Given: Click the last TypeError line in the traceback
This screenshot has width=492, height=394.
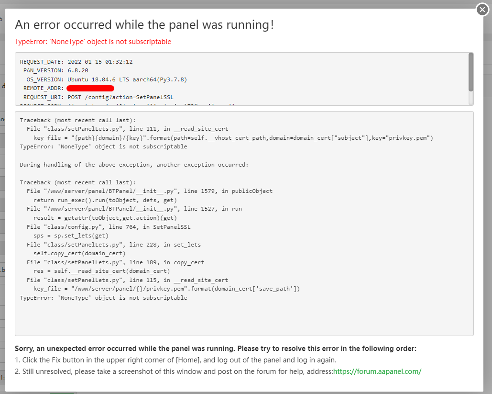Looking at the screenshot, I should (x=103, y=298).
